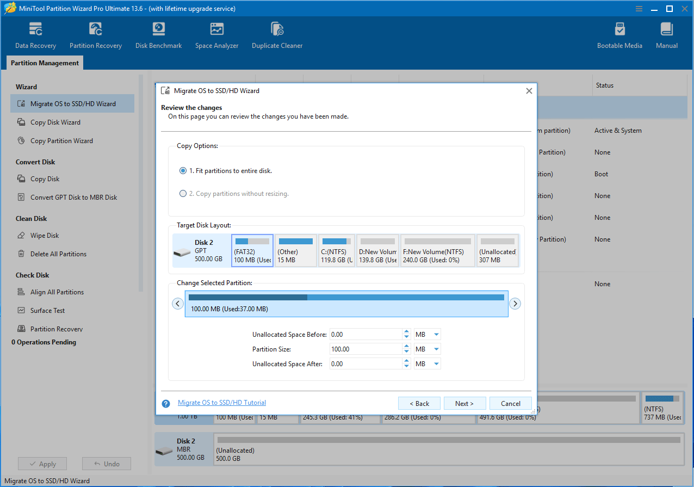Image resolution: width=694 pixels, height=487 pixels.
Task: Click the Undo button
Action: pos(106,464)
